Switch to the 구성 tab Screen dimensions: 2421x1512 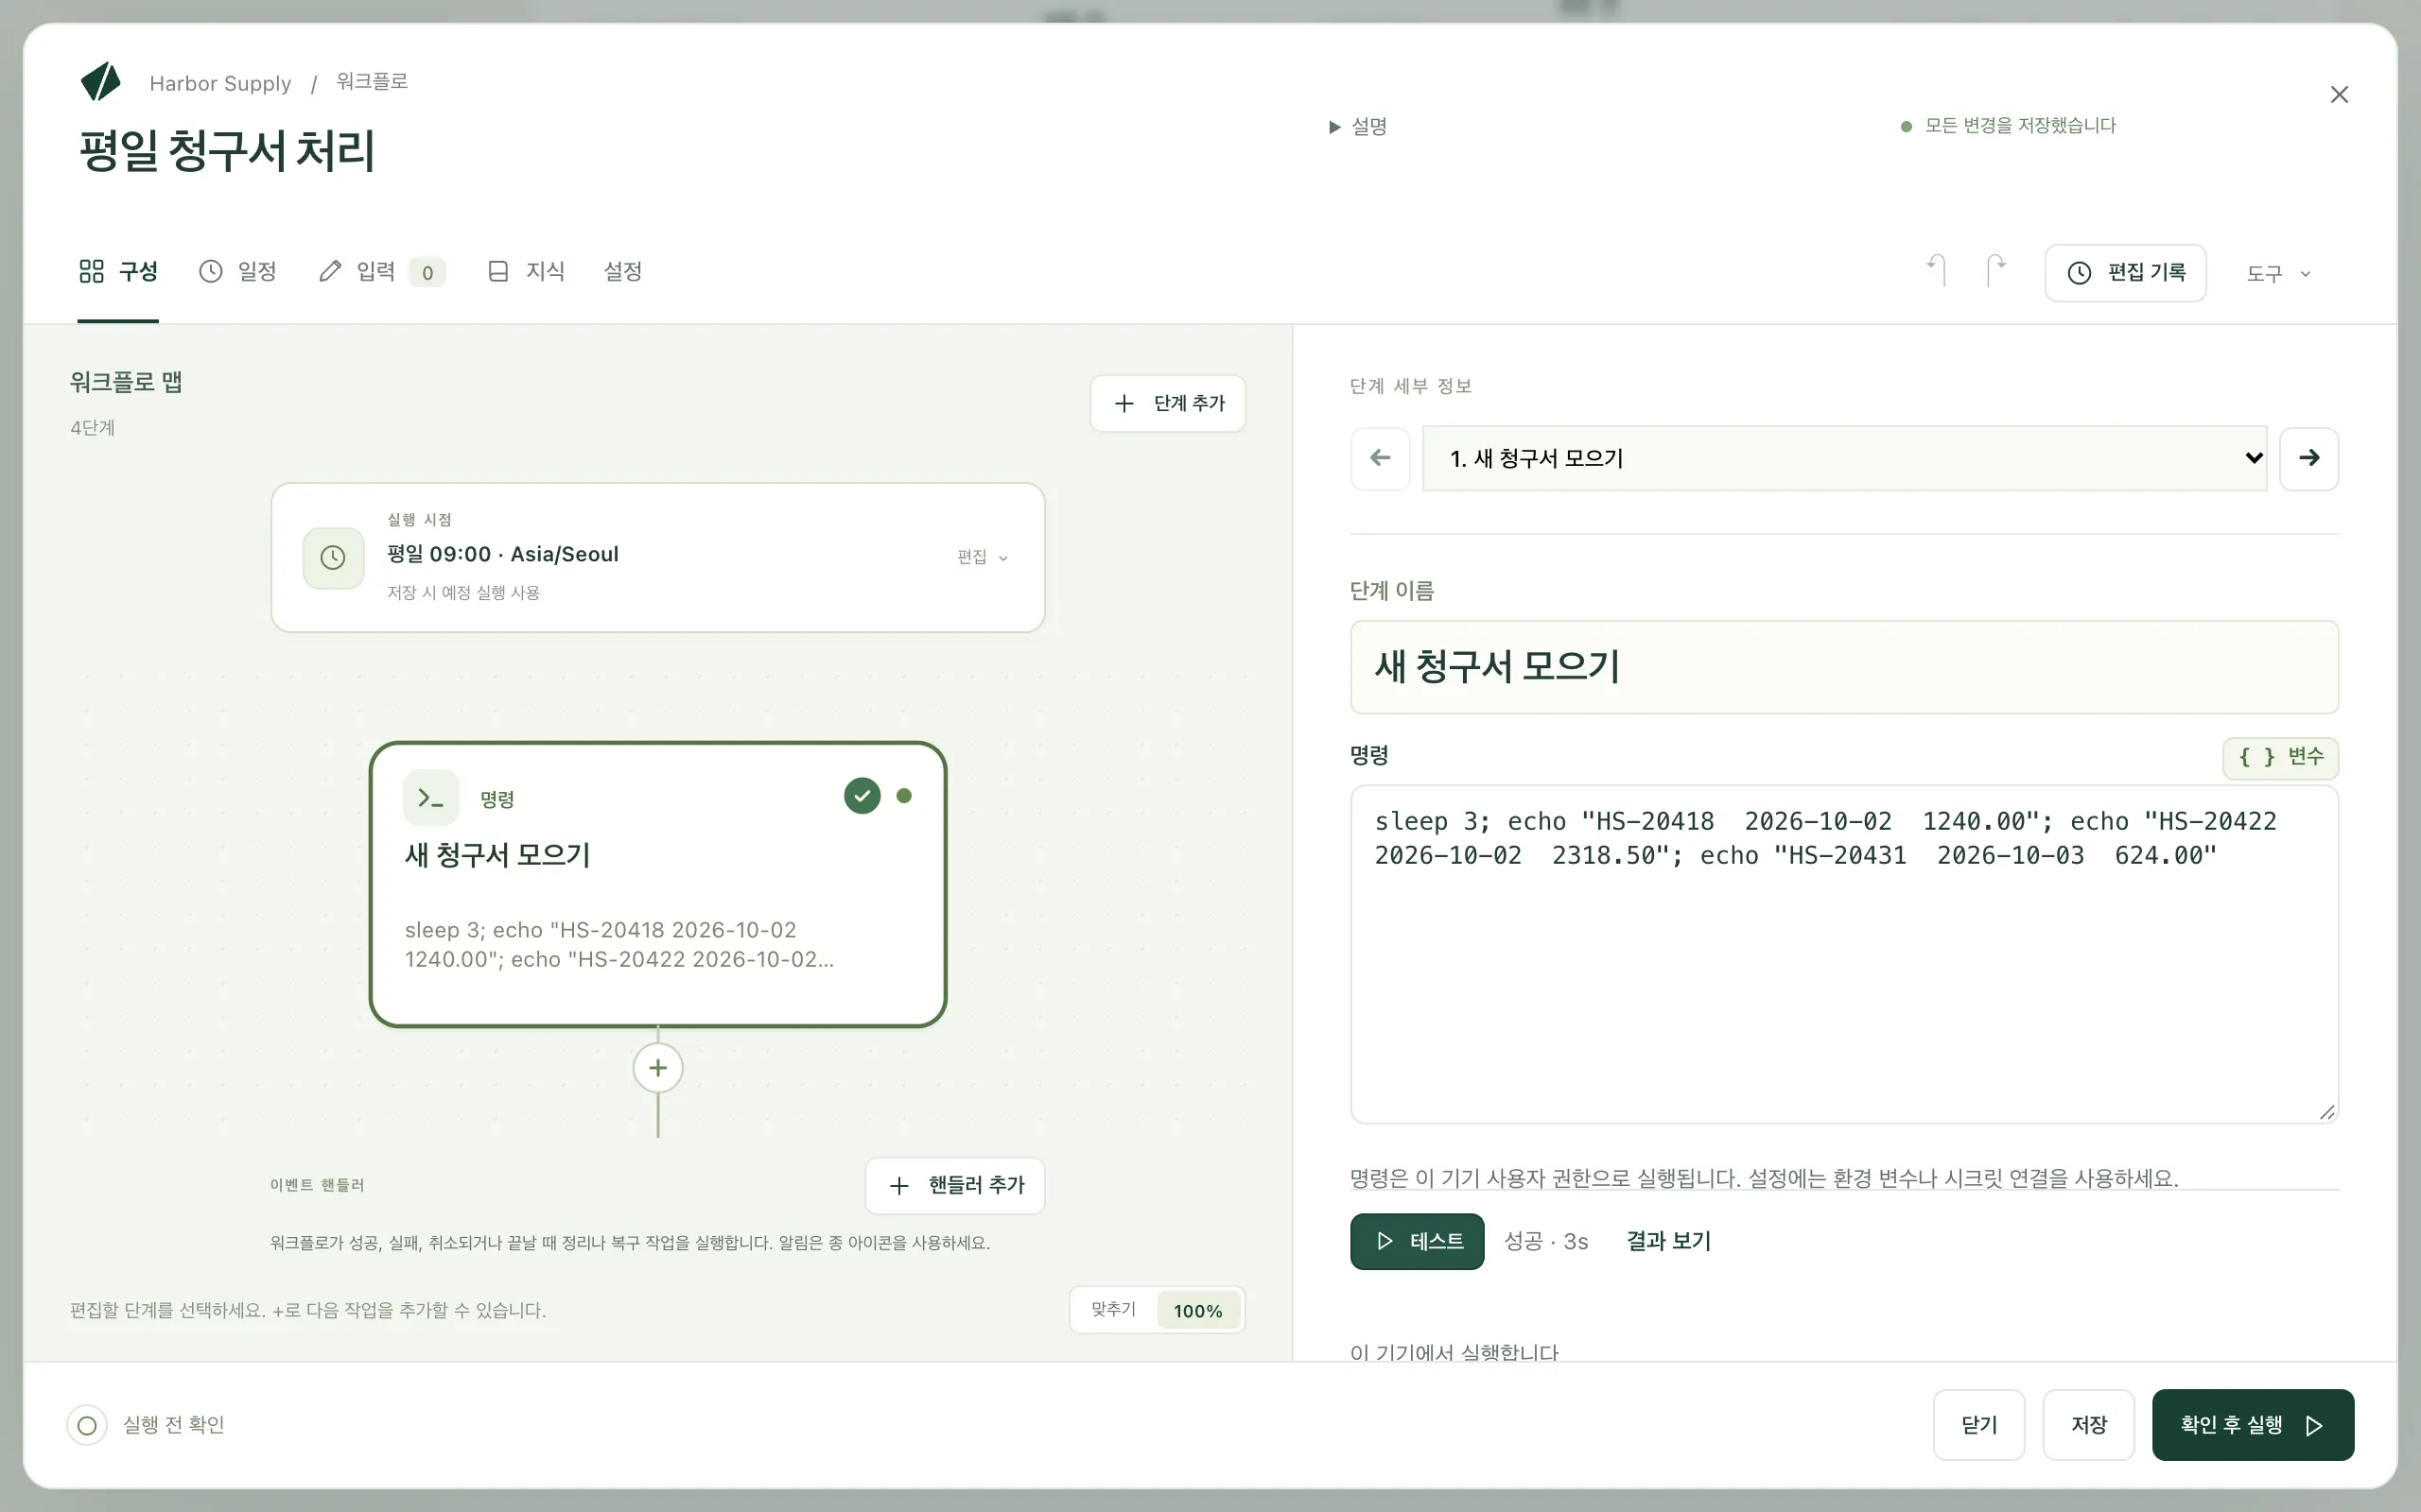click(118, 271)
